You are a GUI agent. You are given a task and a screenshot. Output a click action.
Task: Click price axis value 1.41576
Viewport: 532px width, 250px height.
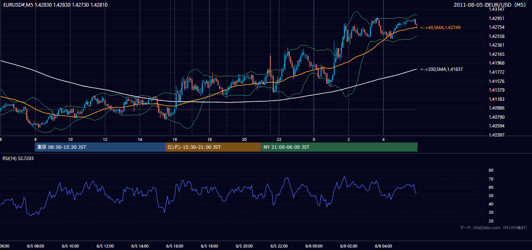496,81
